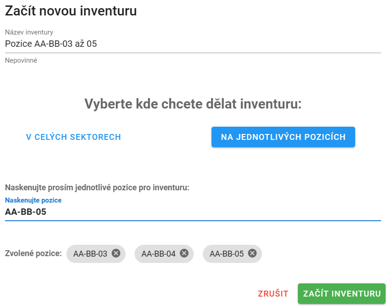Select the AA-BB-03 chip label
Viewport: 387px width, 307px height.
click(90, 254)
